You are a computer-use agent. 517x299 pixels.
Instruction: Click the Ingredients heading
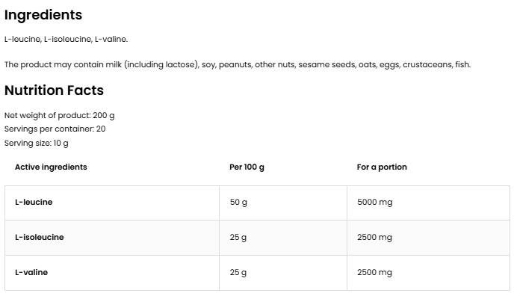tap(43, 15)
